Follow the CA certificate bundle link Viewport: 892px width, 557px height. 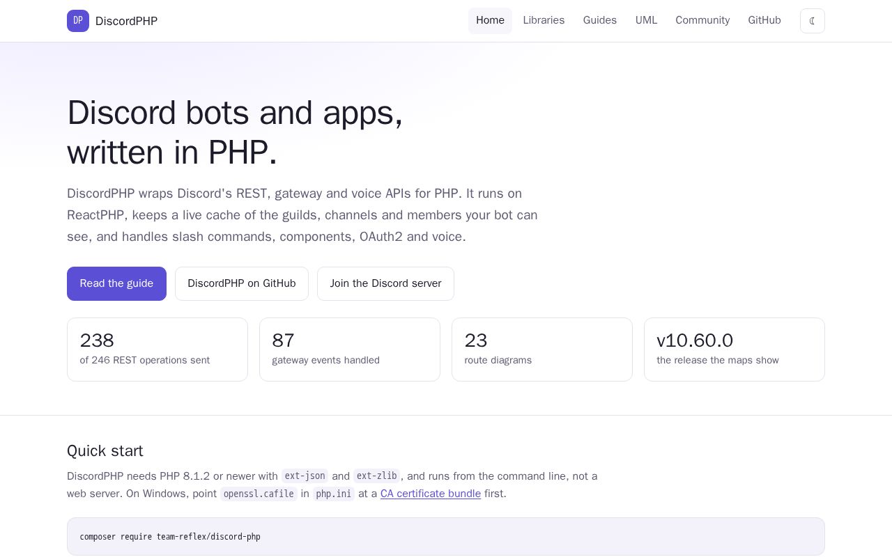(431, 494)
